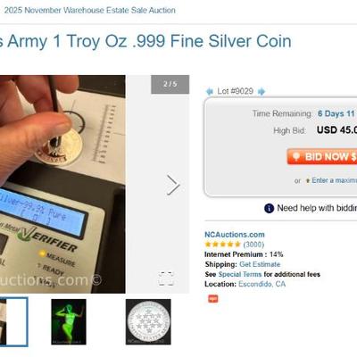Click the main metal verifier photo

(62, 184)
